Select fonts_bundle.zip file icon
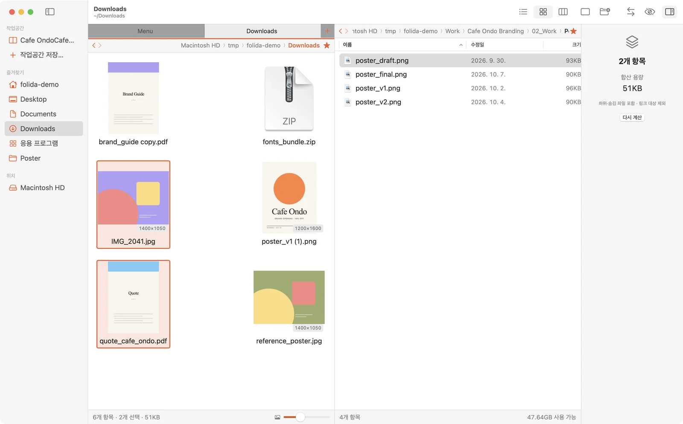The height and width of the screenshot is (424, 683). point(289,98)
